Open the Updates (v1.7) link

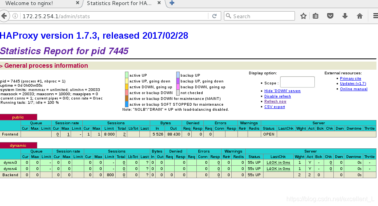(x=353, y=84)
